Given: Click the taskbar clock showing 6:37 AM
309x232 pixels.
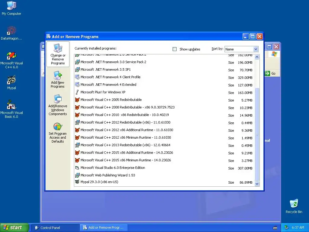Looking at the screenshot, I should [298, 228].
